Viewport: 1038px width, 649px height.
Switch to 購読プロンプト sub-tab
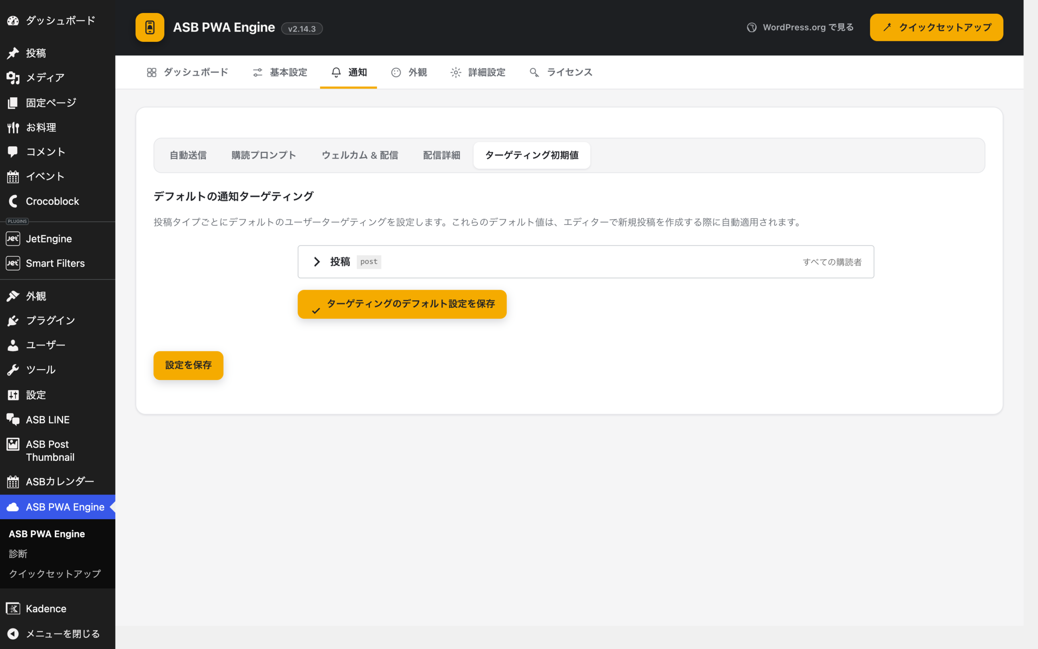pos(264,155)
